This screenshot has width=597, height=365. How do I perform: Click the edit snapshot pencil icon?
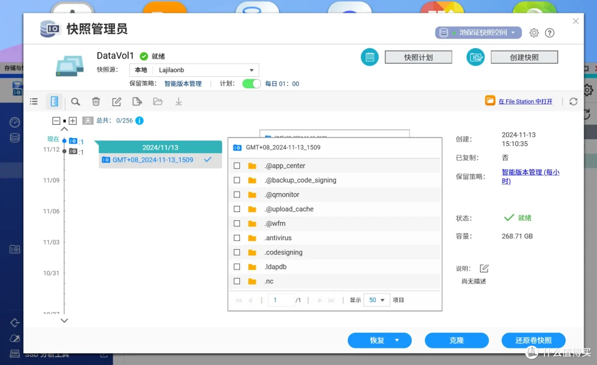point(117,102)
